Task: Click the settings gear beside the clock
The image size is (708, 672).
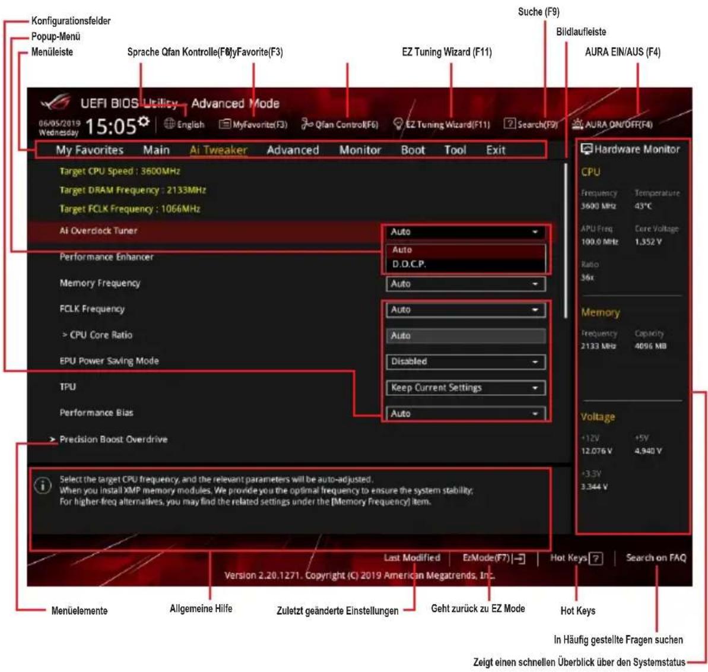Action: click(144, 121)
